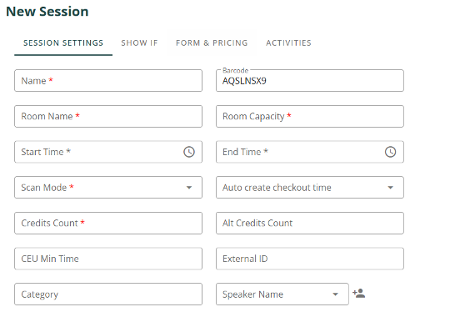Click the End Time input field

(x=310, y=152)
